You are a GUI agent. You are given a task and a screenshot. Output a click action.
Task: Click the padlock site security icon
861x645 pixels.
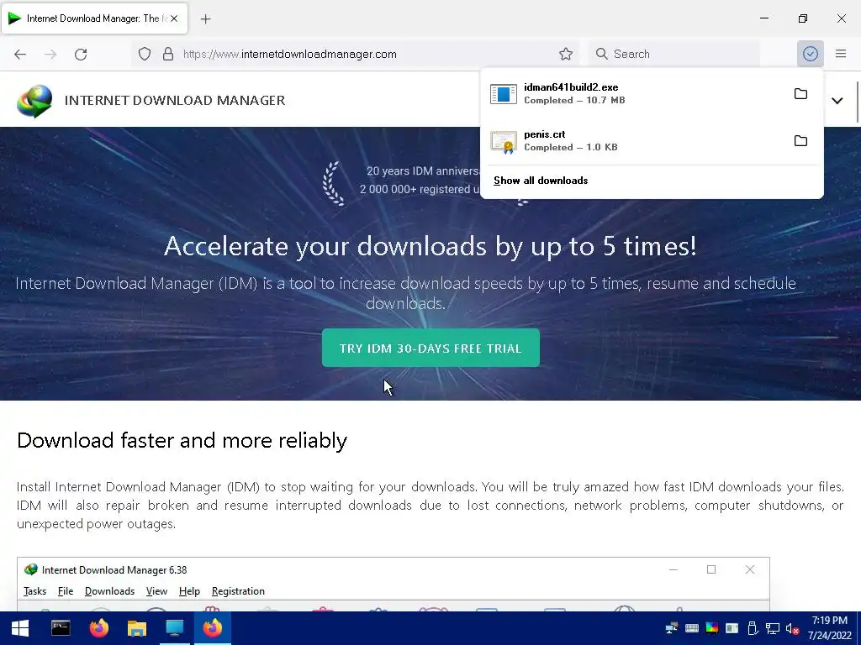[168, 54]
